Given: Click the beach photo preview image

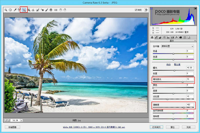Looking at the screenshot, I should pyautogui.click(x=76, y=65).
